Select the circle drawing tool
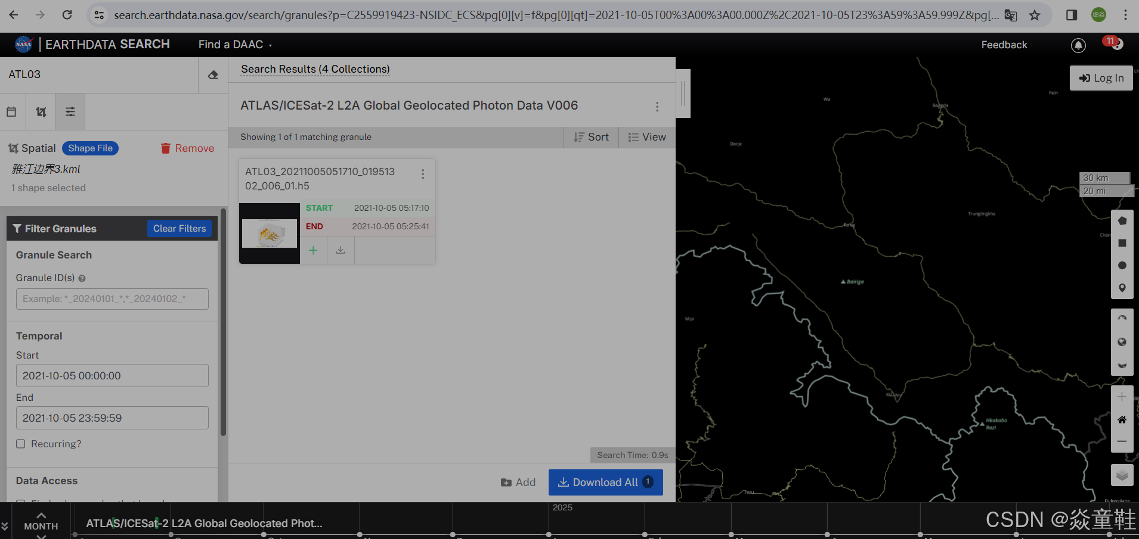The image size is (1139, 539). pos(1122,266)
